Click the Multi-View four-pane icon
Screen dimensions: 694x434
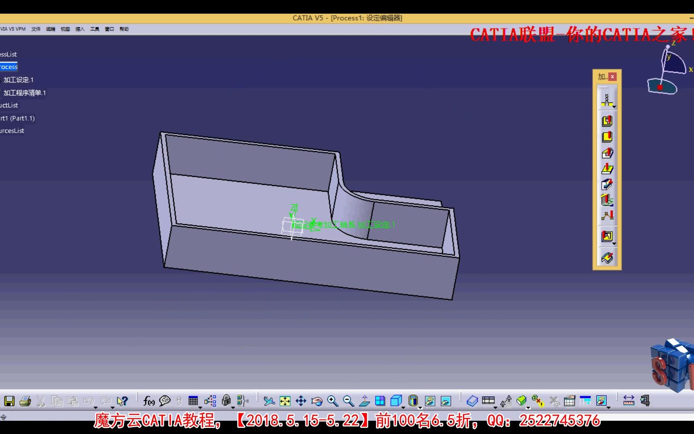pyautogui.click(x=380, y=401)
